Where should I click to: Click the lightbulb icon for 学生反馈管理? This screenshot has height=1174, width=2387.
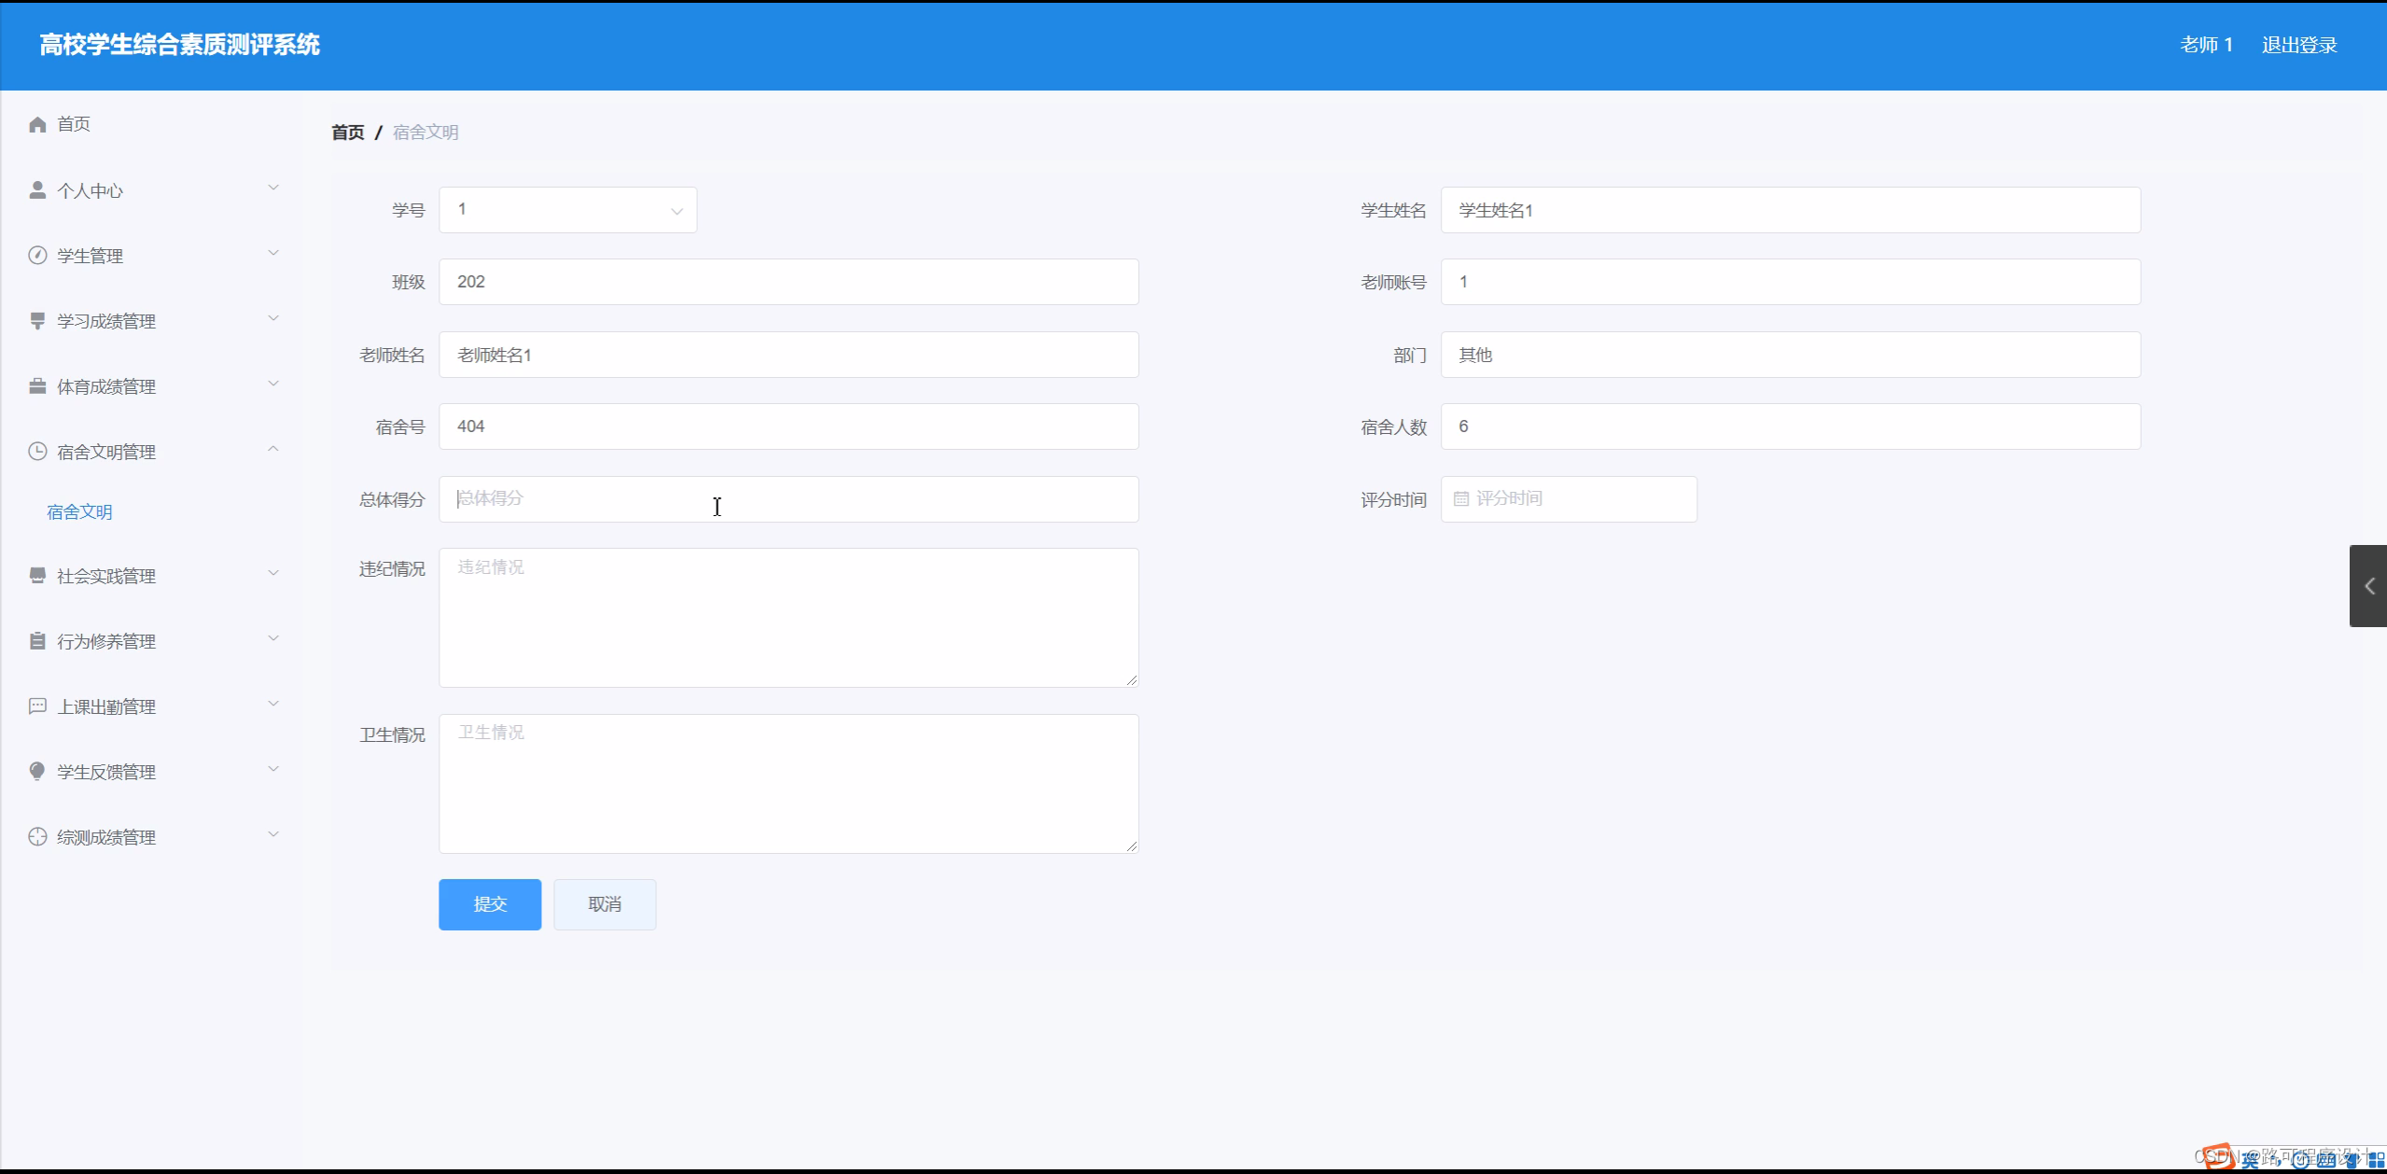[37, 772]
